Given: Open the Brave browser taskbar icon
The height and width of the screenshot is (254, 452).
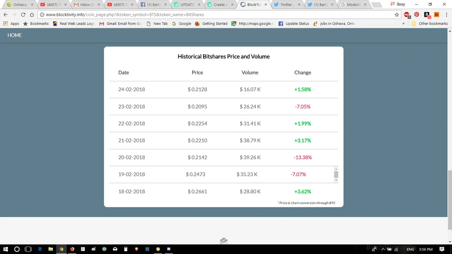Looking at the screenshot, I should [x=136, y=249].
